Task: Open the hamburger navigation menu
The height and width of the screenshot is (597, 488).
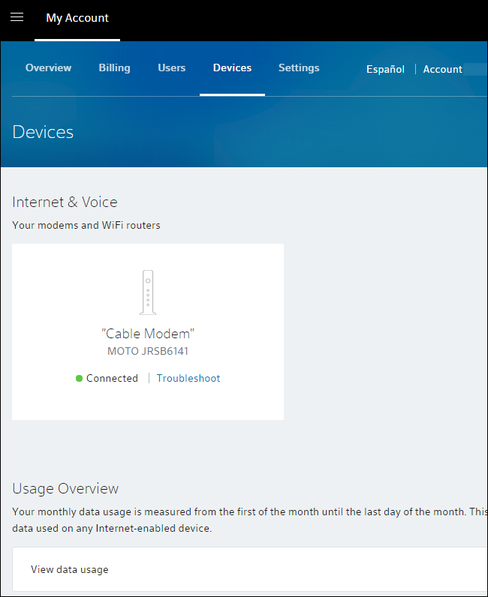Action: [x=17, y=17]
